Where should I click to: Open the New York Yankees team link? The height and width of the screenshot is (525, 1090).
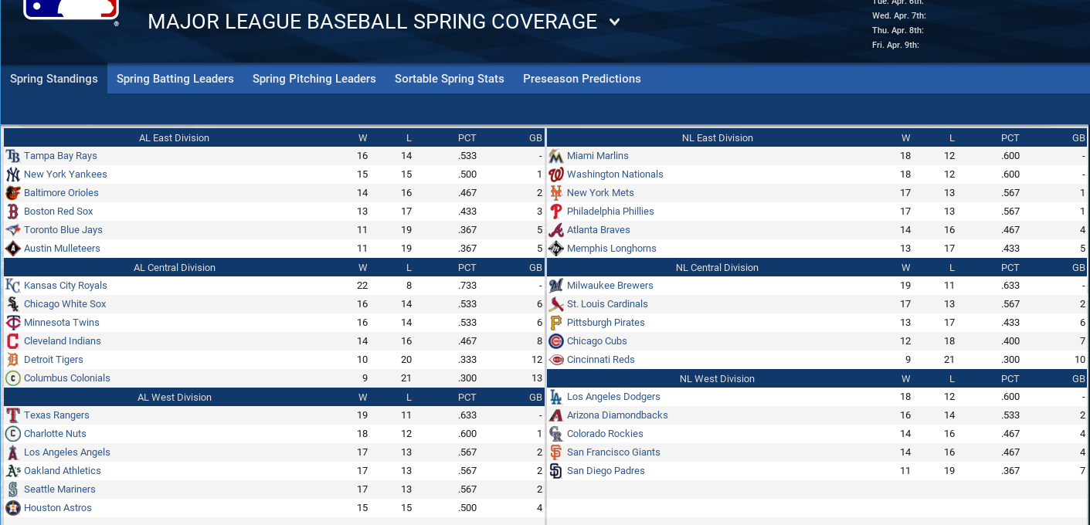coord(66,174)
